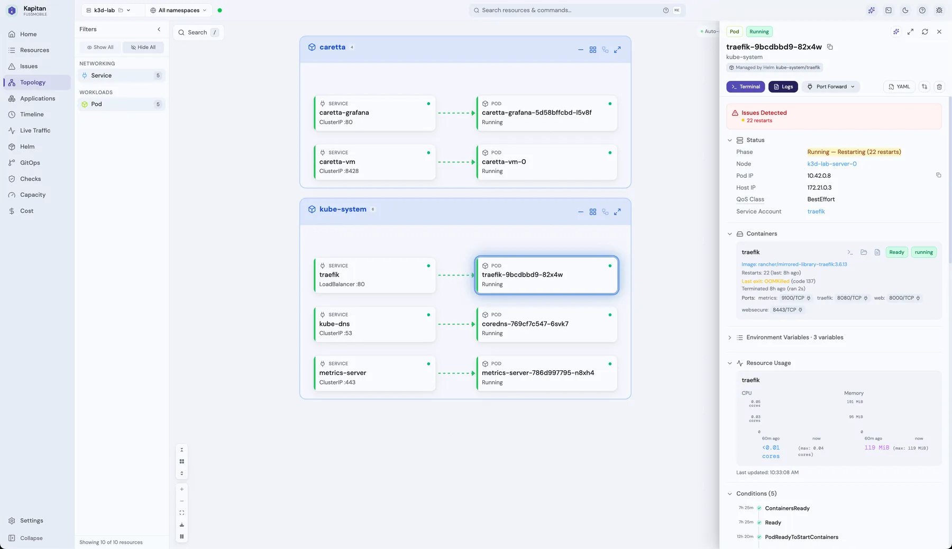This screenshot has height=549, width=952.
Task: Open Terminal for the pod
Action: pyautogui.click(x=746, y=87)
